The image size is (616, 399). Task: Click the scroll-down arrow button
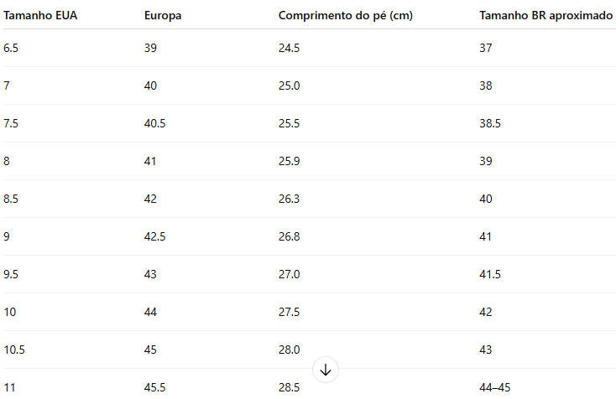coord(326,370)
